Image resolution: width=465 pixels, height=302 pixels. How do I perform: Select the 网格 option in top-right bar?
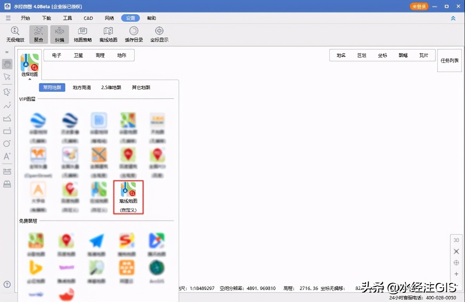(x=403, y=55)
